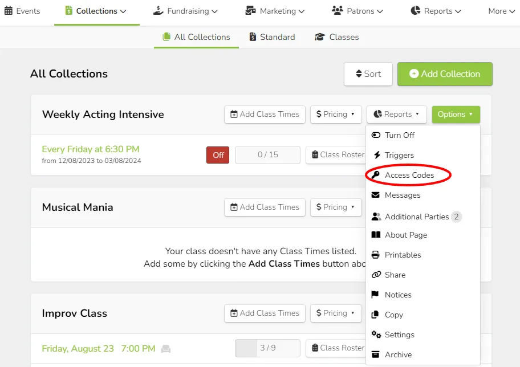Open the Fundraising dropdown menu

[x=185, y=11]
